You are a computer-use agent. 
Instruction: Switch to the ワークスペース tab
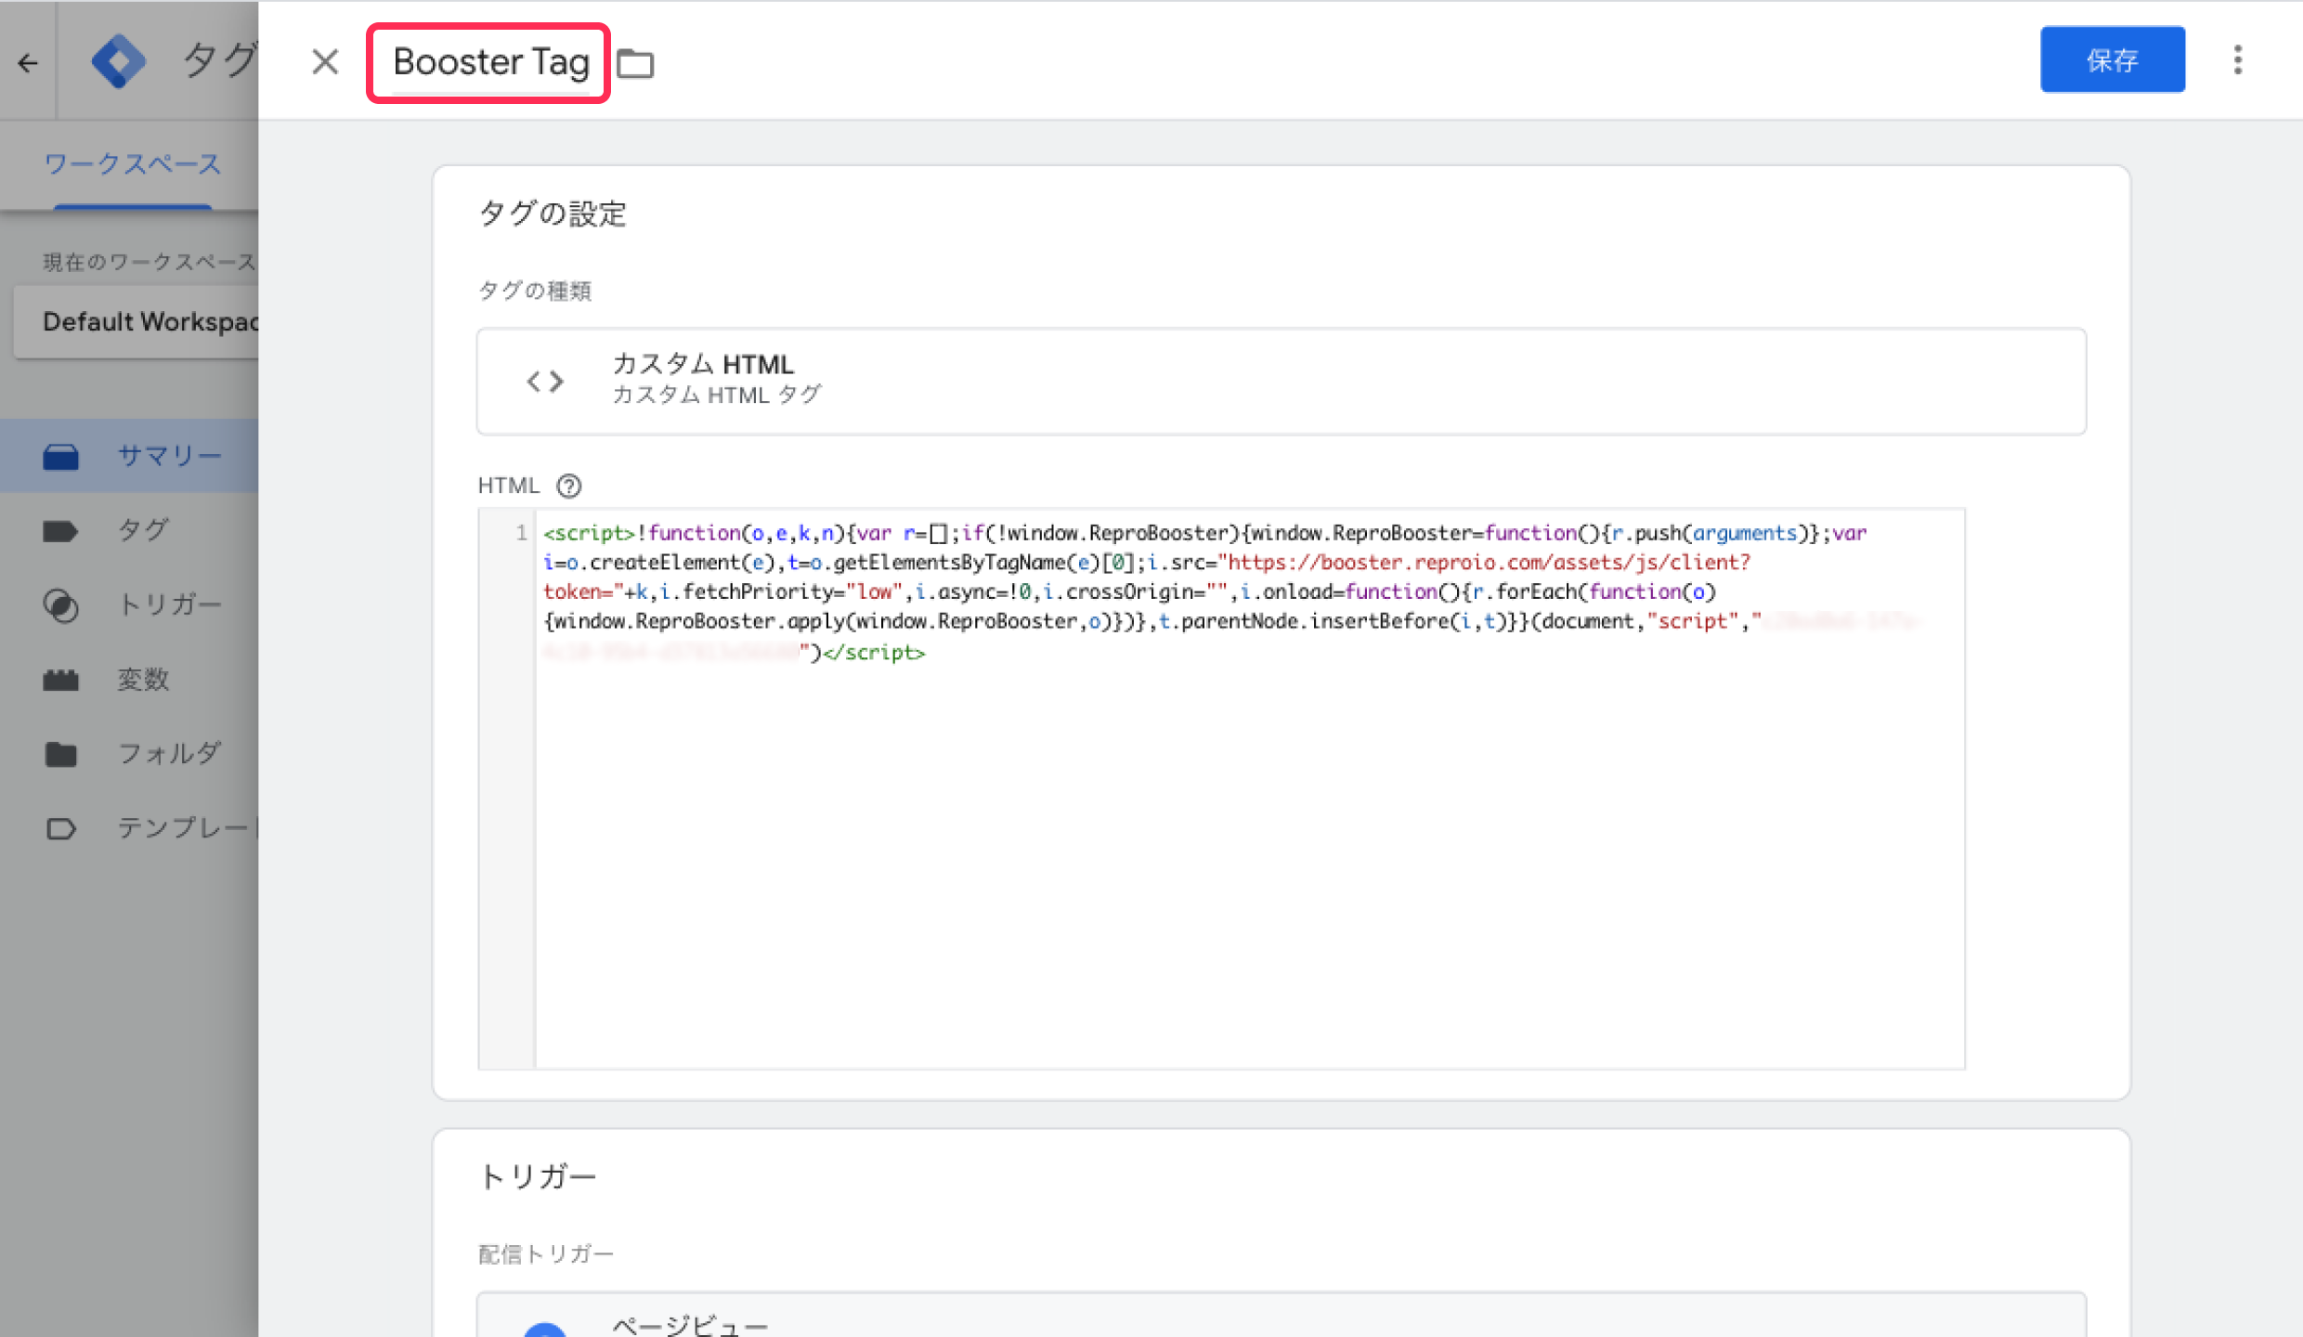click(132, 164)
